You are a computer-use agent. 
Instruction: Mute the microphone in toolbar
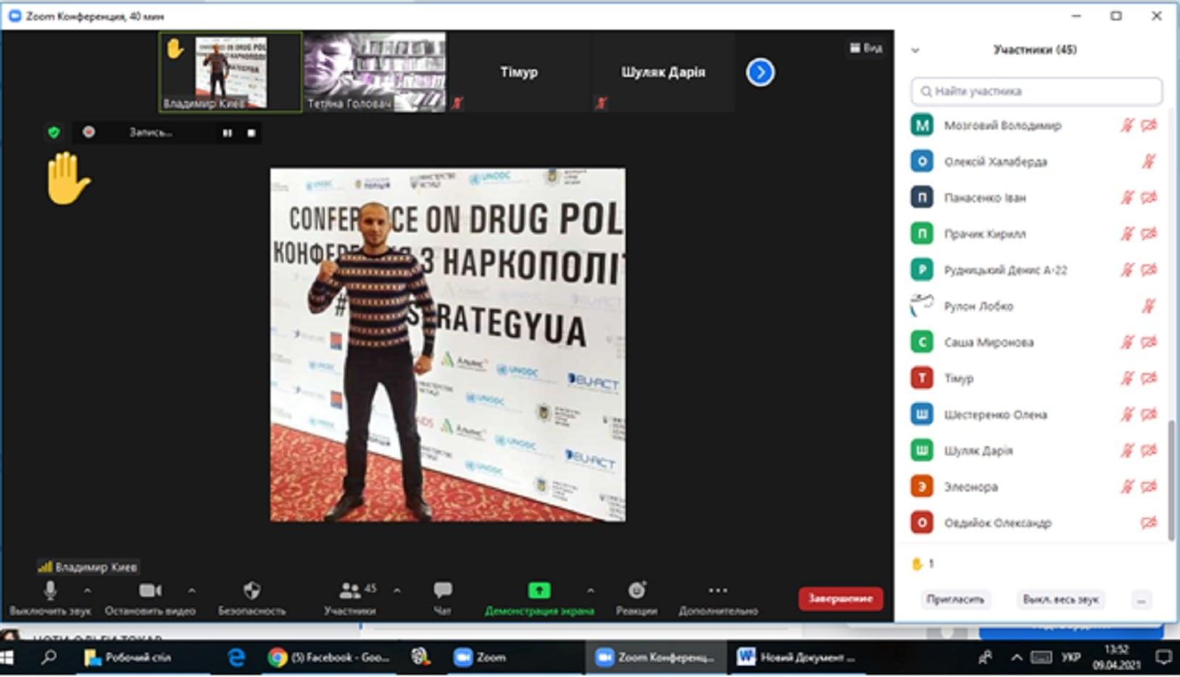point(50,591)
